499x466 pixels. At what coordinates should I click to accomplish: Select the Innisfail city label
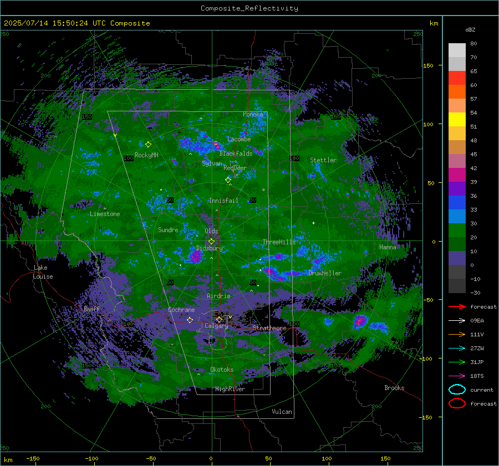223,201
